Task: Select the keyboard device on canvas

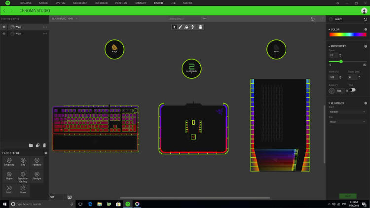Action: coord(96,129)
